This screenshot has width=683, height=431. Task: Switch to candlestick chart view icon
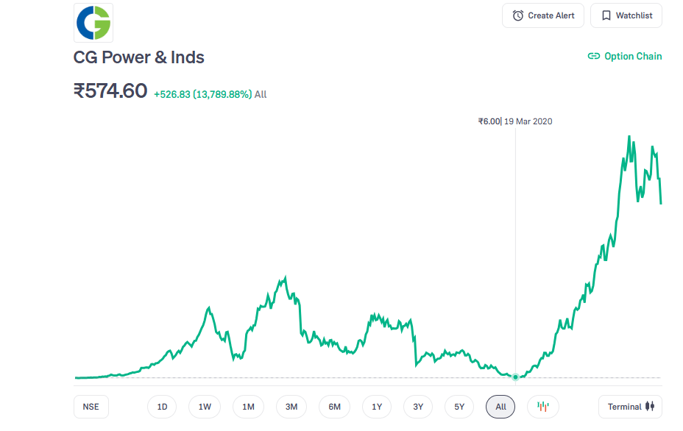point(543,407)
